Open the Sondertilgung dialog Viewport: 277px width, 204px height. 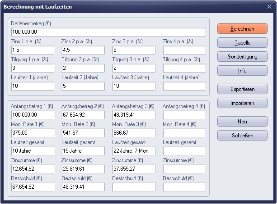(x=242, y=57)
